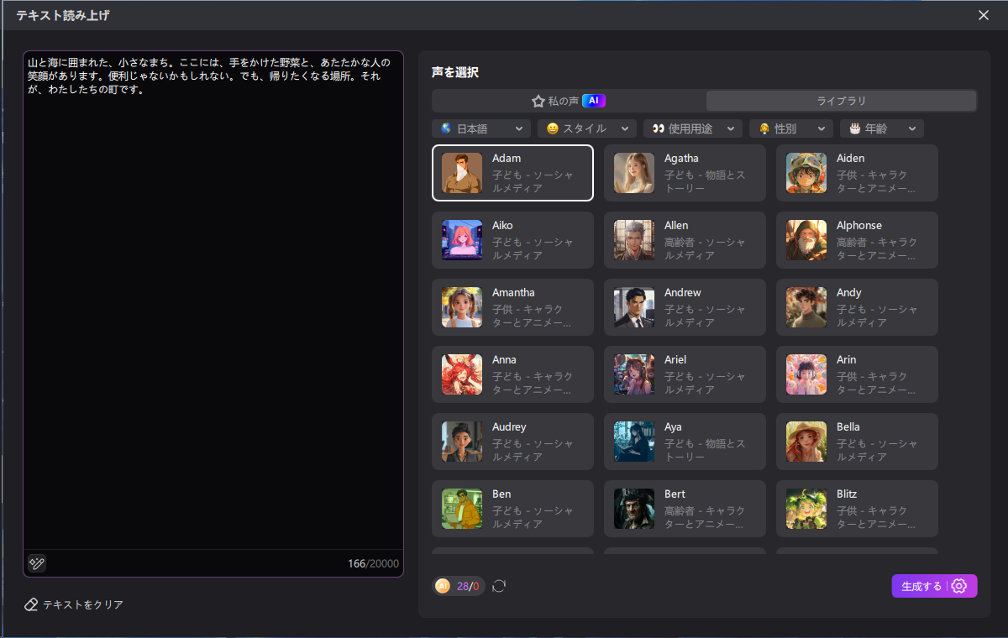Switch to the ライブラリ tab

point(841,100)
